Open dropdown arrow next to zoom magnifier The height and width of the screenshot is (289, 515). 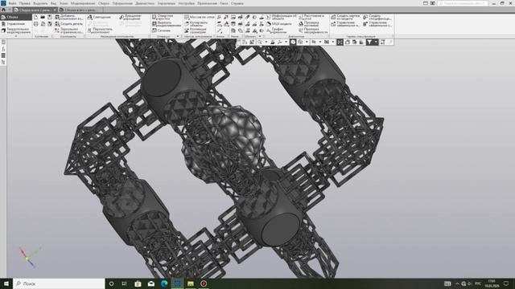[x=266, y=42]
